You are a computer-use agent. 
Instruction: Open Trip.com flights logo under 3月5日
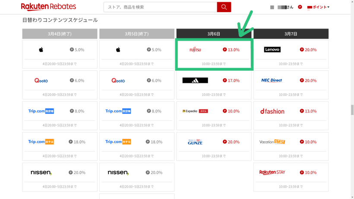(118, 111)
